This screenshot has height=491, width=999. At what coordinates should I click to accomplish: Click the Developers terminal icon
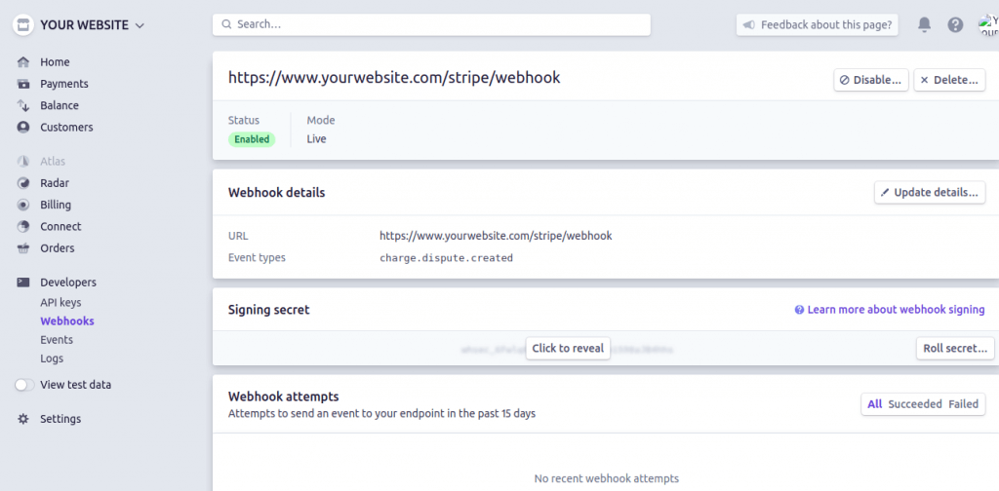(23, 283)
